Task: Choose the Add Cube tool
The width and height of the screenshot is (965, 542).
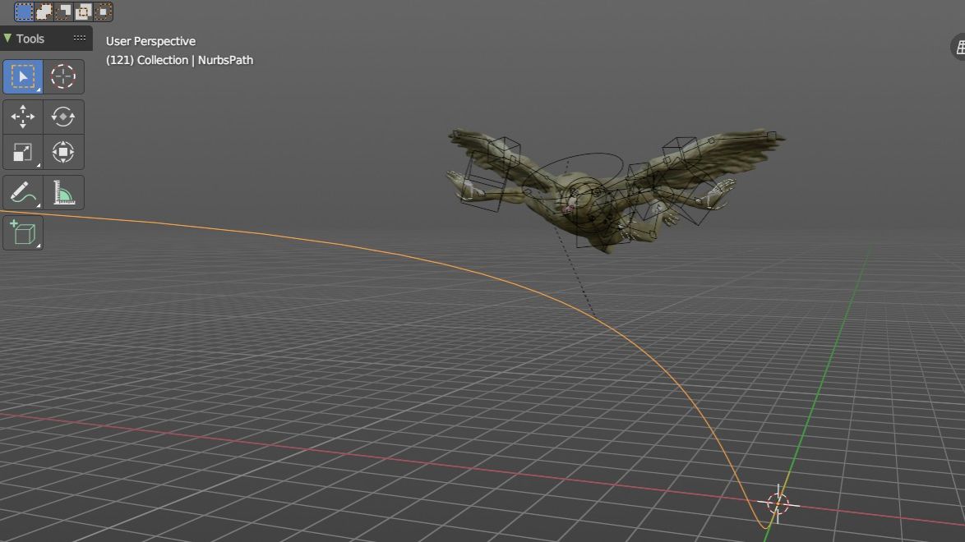Action: pyautogui.click(x=23, y=233)
